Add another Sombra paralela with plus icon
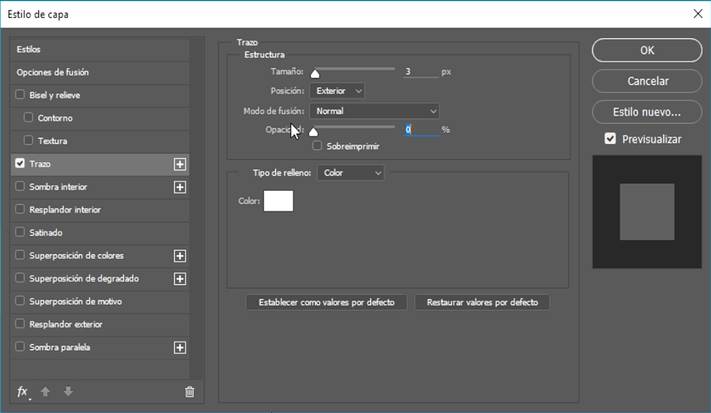 pos(180,348)
